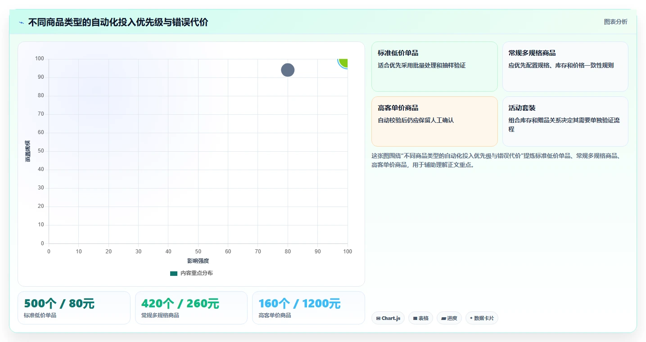Screen dimensions: 646x342
Task: Click the 覆盖规模 y-axis title
Action: tap(28, 151)
